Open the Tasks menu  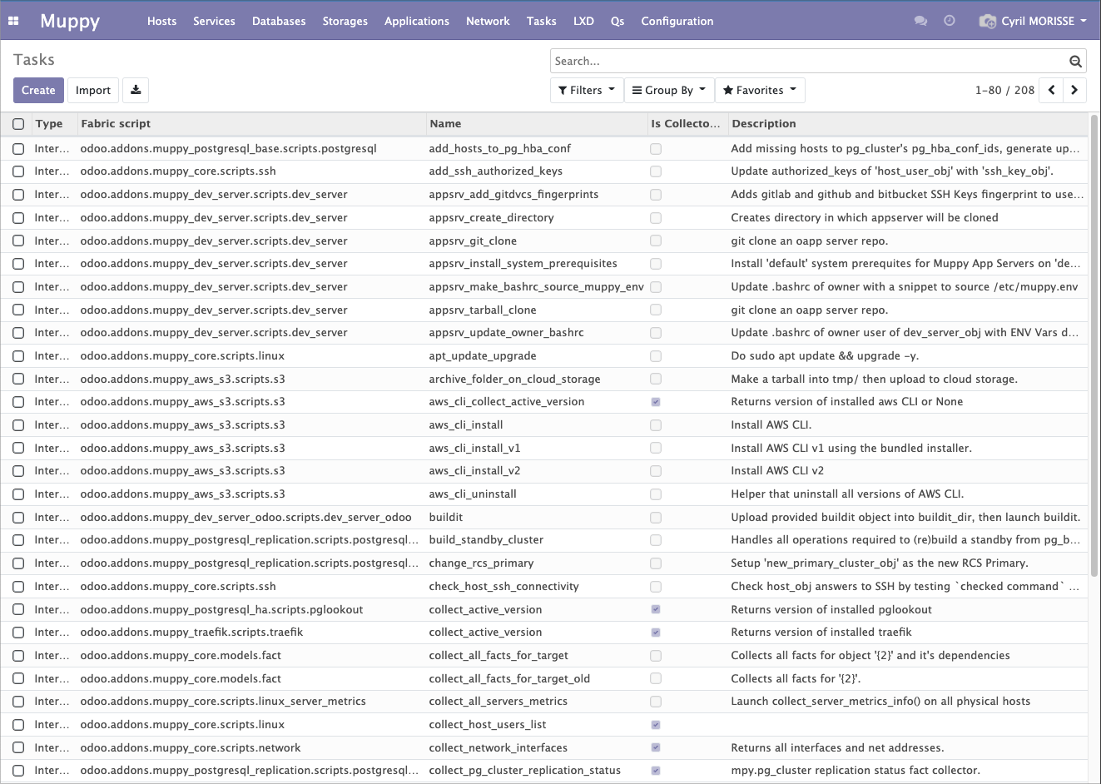(542, 21)
